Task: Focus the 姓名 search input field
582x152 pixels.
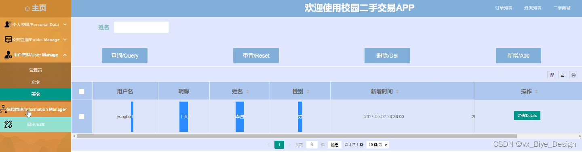Action: coord(141,27)
